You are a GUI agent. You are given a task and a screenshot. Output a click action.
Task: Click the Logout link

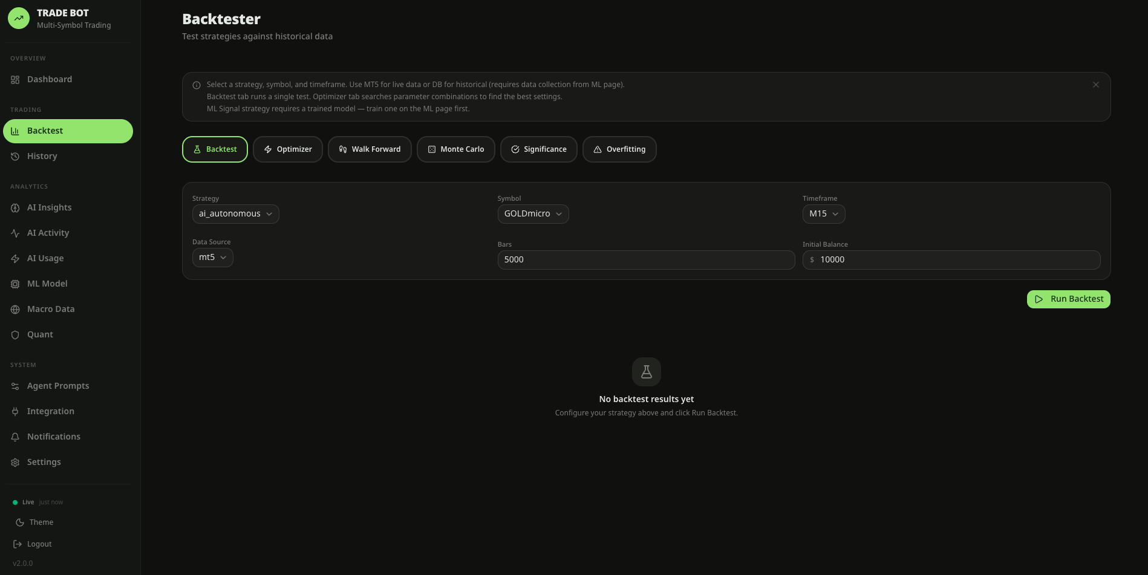tap(39, 544)
